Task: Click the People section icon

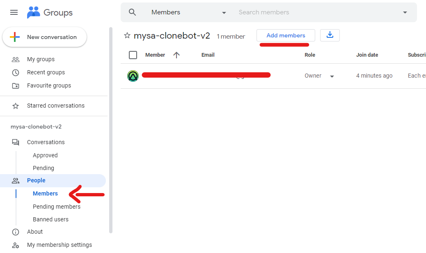Action: (x=16, y=180)
